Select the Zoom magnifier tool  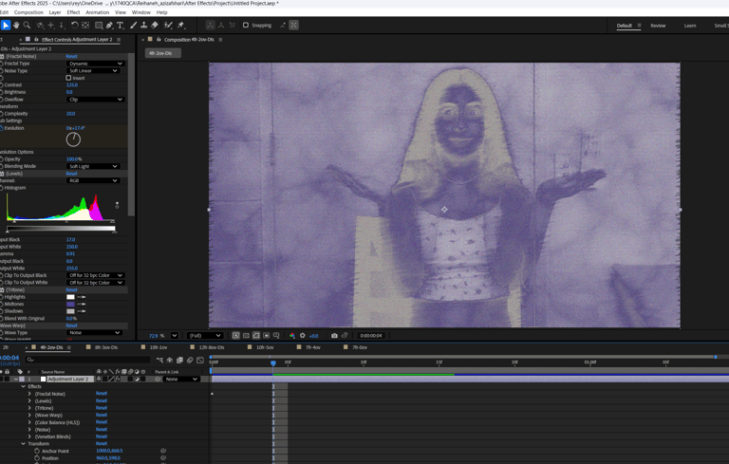tap(27, 25)
